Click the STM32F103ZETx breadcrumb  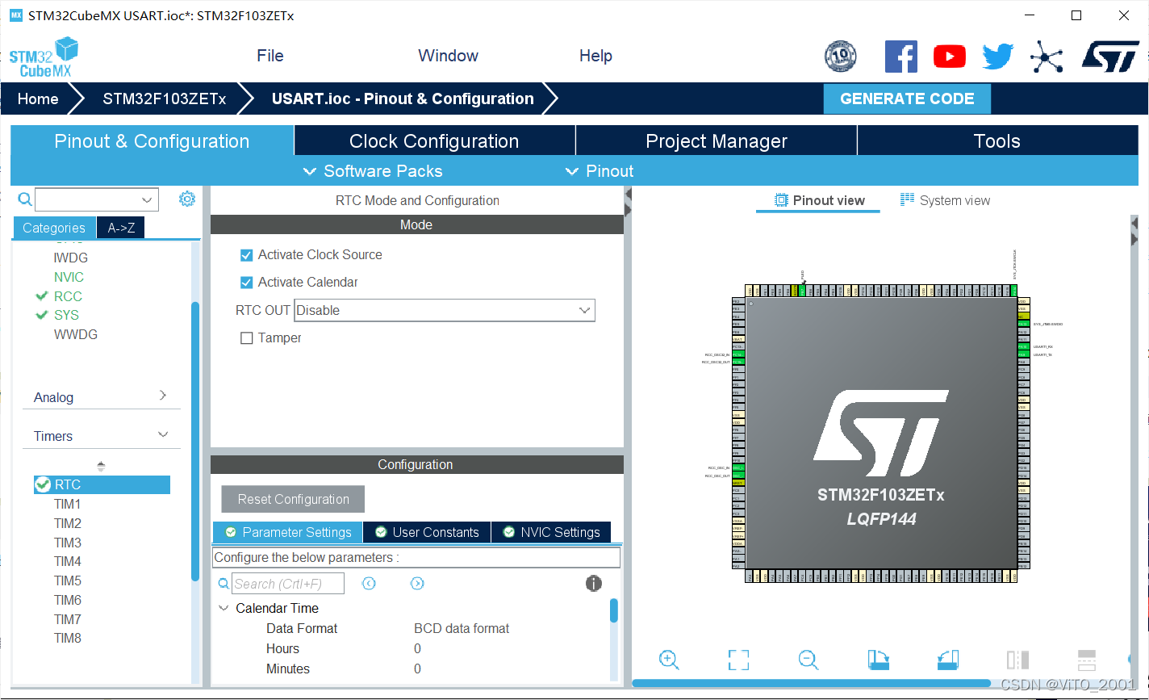click(x=164, y=99)
